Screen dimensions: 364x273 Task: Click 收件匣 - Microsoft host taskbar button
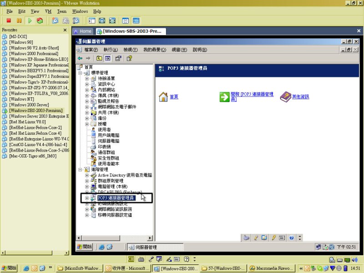pos(127,268)
